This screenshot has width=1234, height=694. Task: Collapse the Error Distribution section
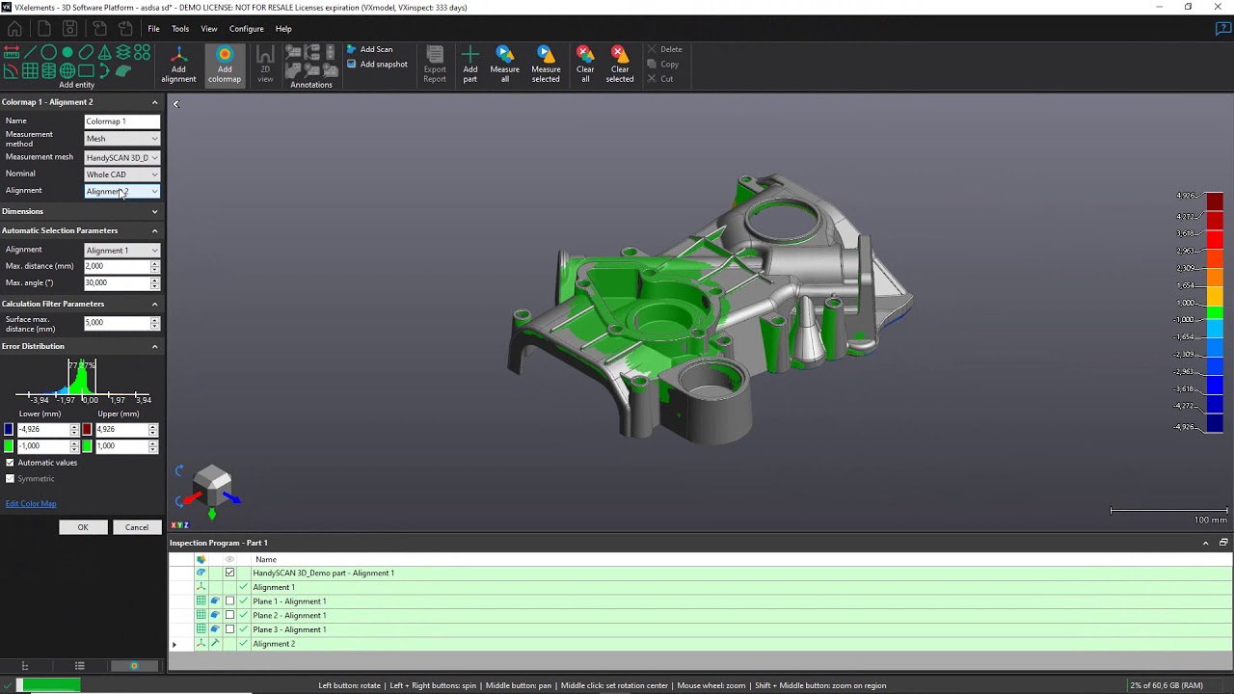tap(154, 346)
